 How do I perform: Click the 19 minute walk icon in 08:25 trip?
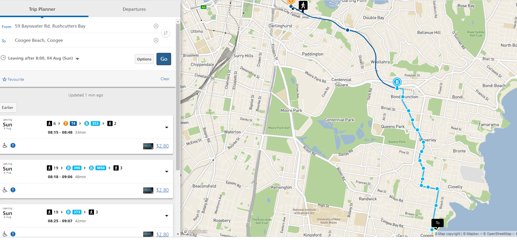coord(49,212)
